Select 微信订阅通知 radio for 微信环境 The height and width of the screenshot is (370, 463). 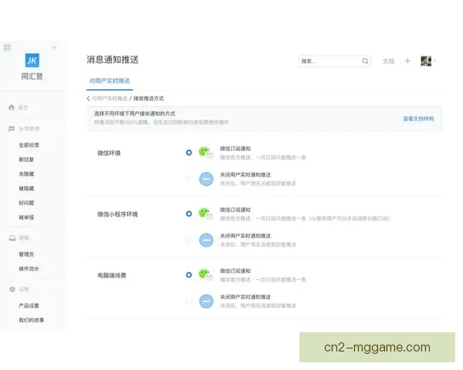(189, 153)
